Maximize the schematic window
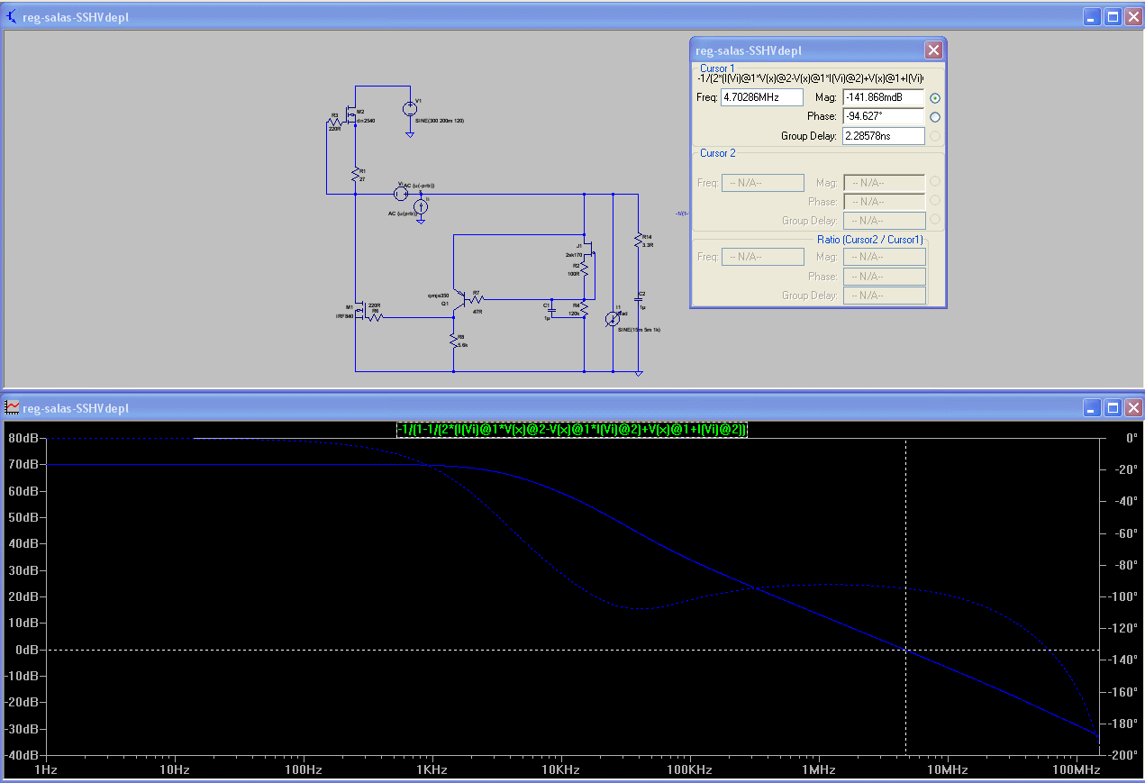This screenshot has width=1145, height=783. coord(1113,16)
